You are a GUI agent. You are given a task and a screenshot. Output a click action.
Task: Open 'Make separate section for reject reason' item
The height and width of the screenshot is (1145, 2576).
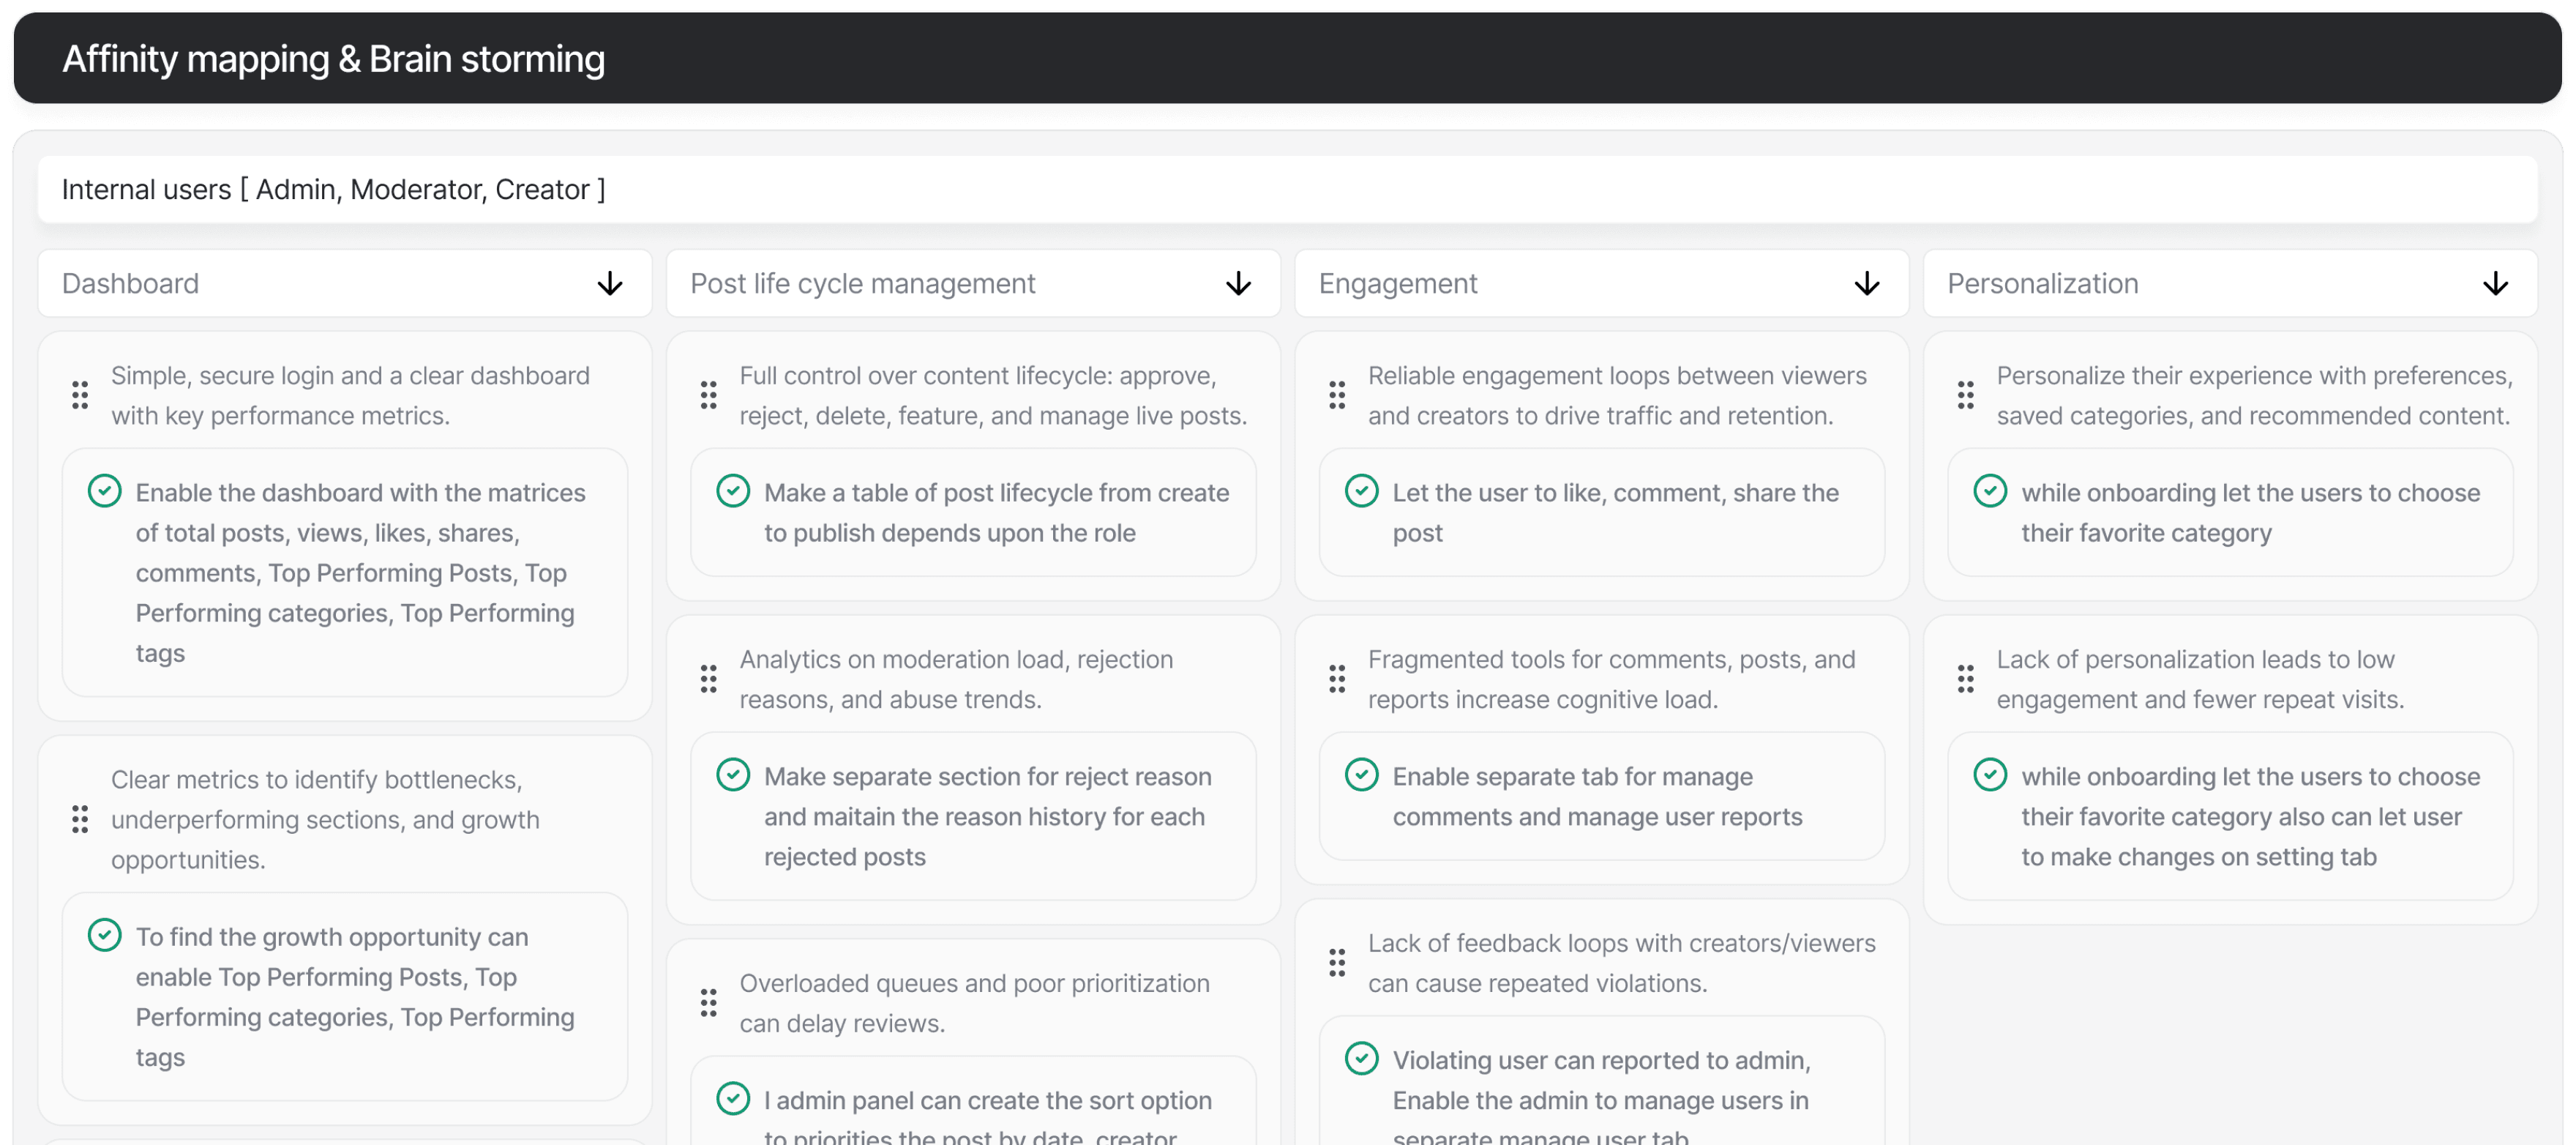tap(985, 816)
